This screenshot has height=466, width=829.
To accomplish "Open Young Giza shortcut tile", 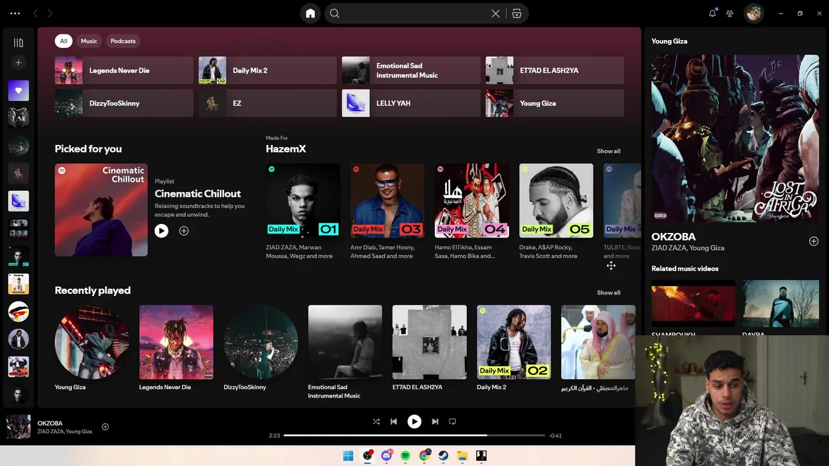I will point(555,103).
